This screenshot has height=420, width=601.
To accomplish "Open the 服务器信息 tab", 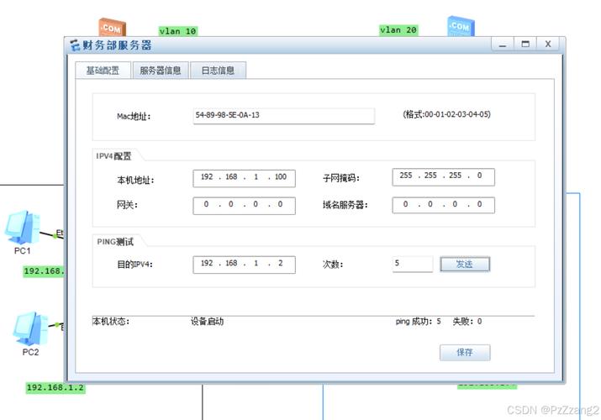I will (161, 71).
